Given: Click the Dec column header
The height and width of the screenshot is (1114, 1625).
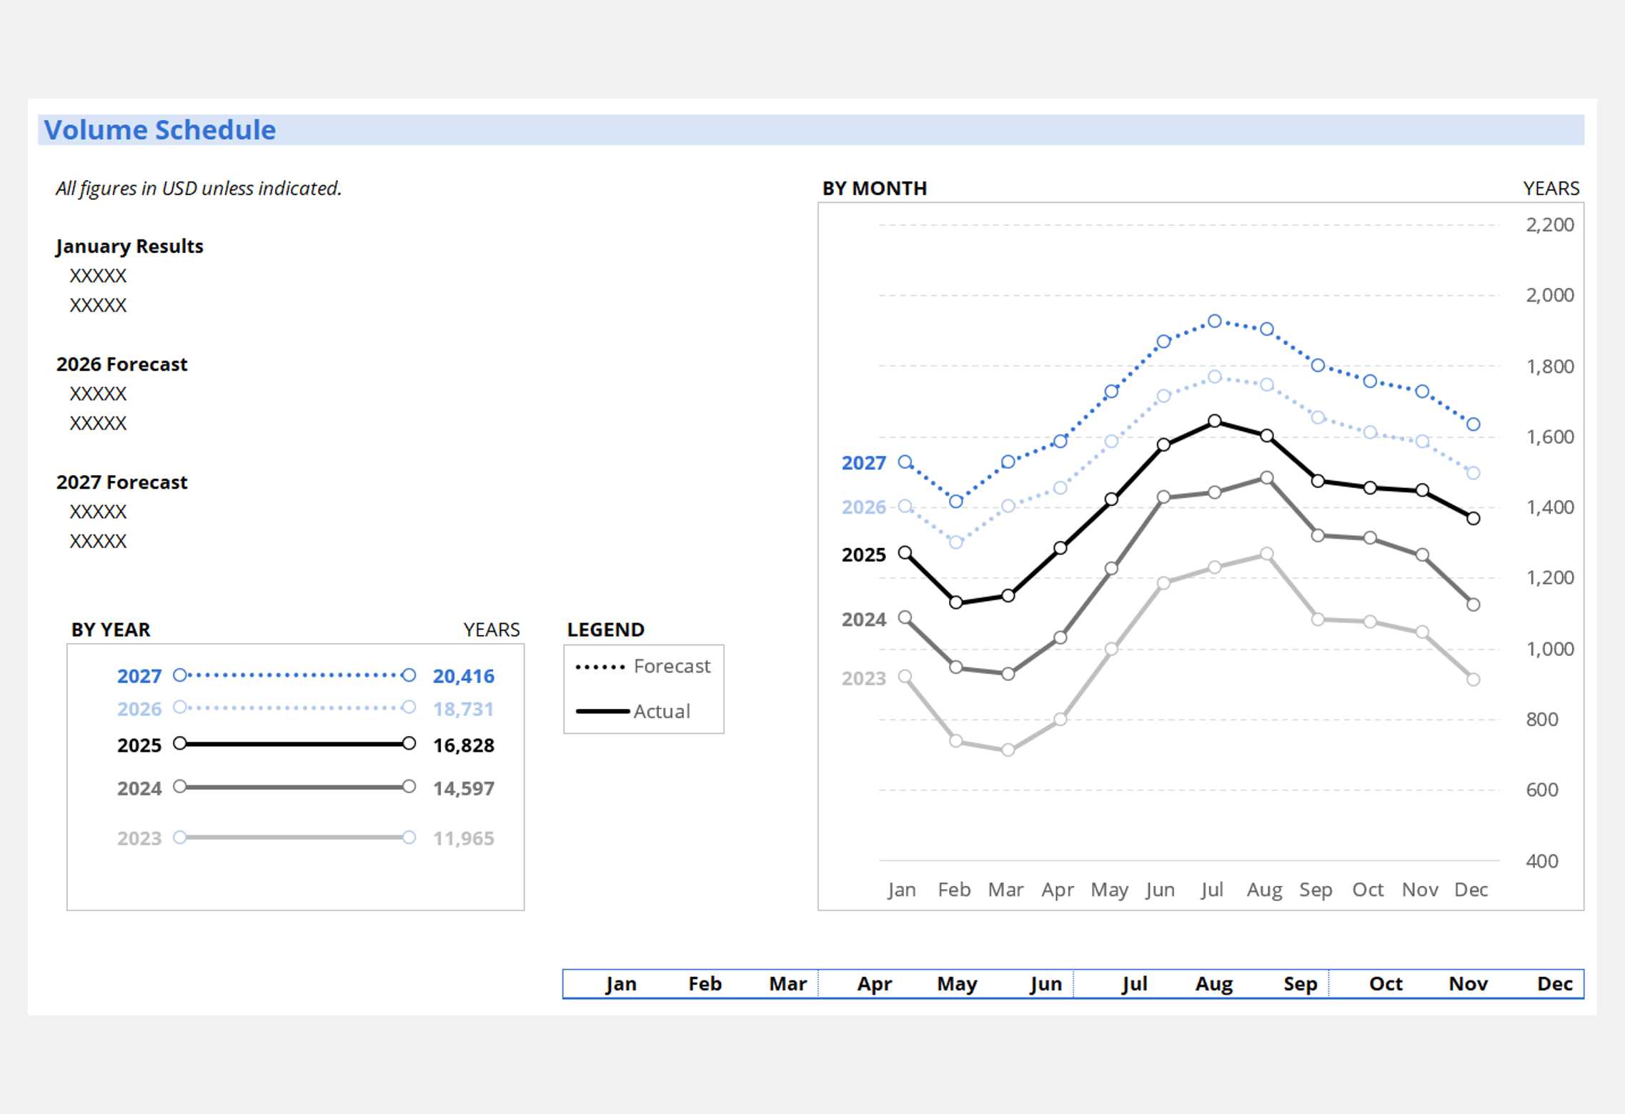Looking at the screenshot, I should (x=1554, y=984).
